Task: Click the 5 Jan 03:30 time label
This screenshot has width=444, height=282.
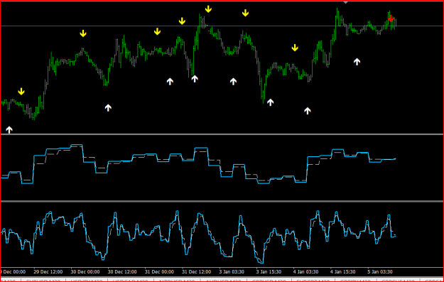Action: coord(380,272)
